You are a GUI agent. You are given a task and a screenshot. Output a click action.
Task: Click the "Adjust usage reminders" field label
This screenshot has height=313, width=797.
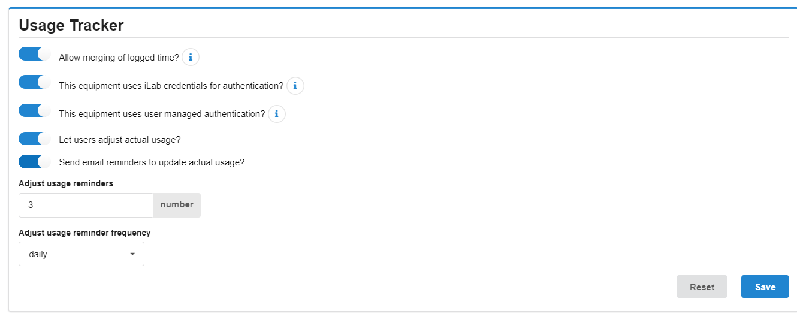[x=66, y=183]
